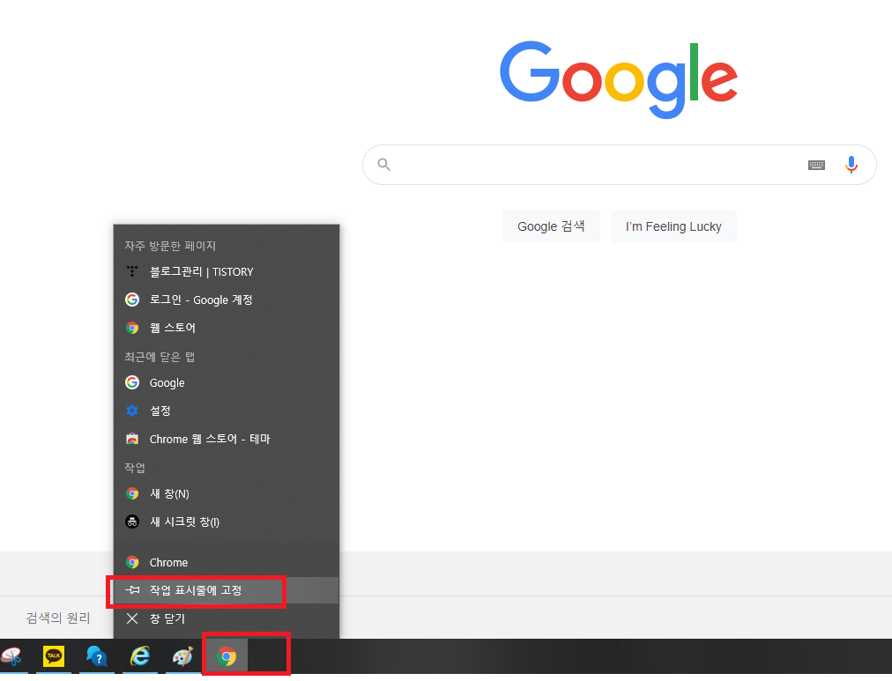The width and height of the screenshot is (892, 681).
Task: Reopen the 설정 recently closed tab
Action: 227,411
